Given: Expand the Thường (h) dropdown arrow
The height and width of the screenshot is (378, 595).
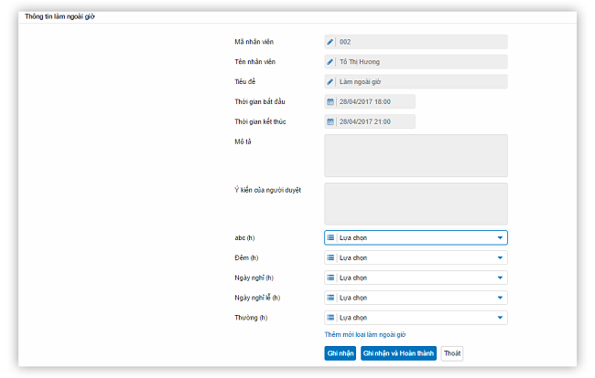Looking at the screenshot, I should (x=500, y=318).
